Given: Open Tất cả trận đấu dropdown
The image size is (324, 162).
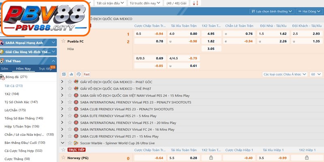Looking at the screenshot, I should click(111, 3).
